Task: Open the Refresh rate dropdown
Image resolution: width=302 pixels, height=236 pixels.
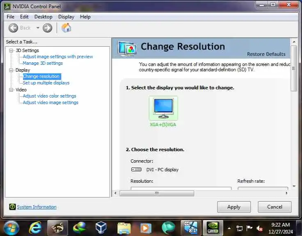Action: [x=263, y=188]
